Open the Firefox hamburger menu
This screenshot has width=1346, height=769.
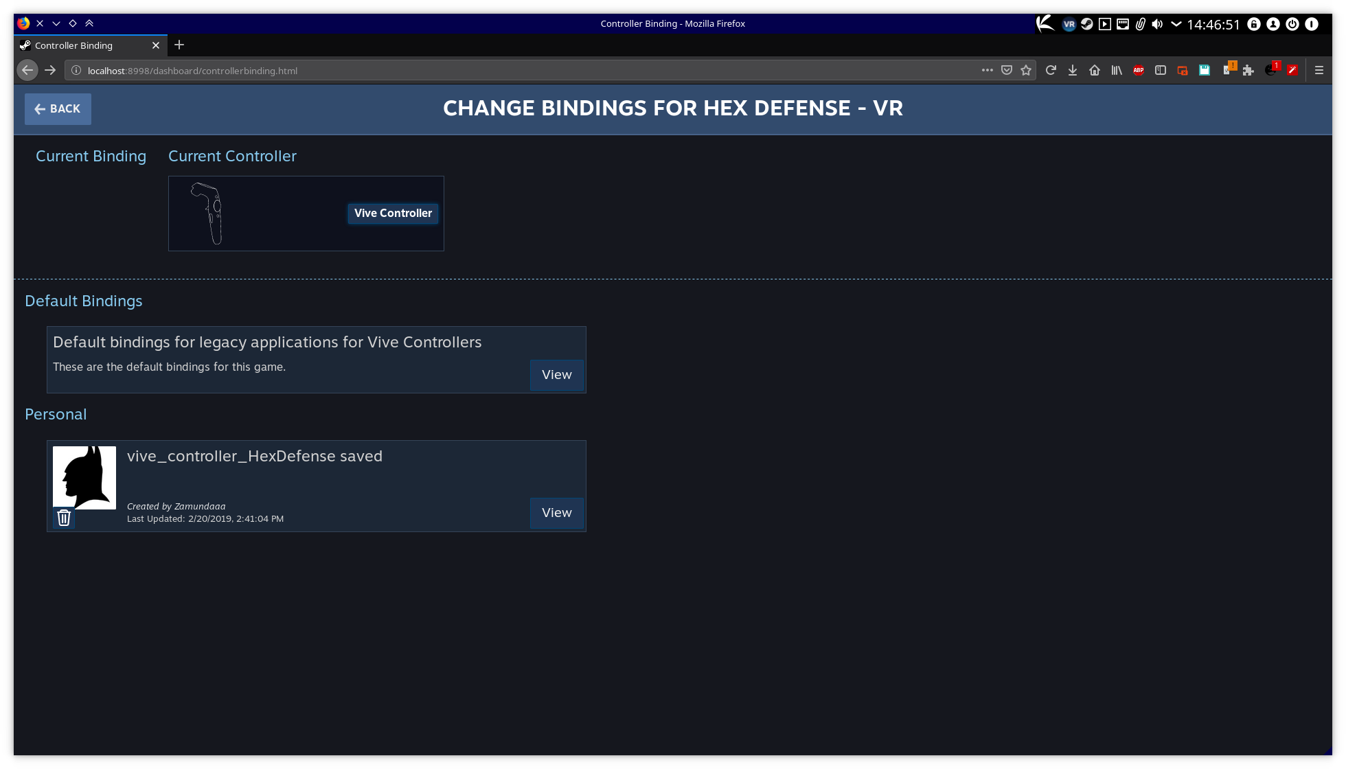click(x=1319, y=69)
